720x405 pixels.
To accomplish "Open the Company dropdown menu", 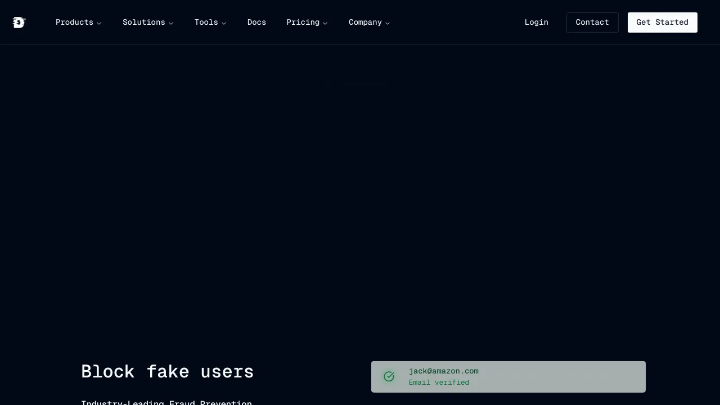I will click(x=369, y=22).
